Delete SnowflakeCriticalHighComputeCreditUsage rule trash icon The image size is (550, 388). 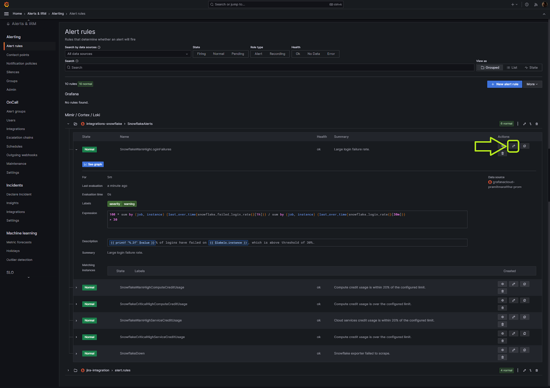click(503, 308)
